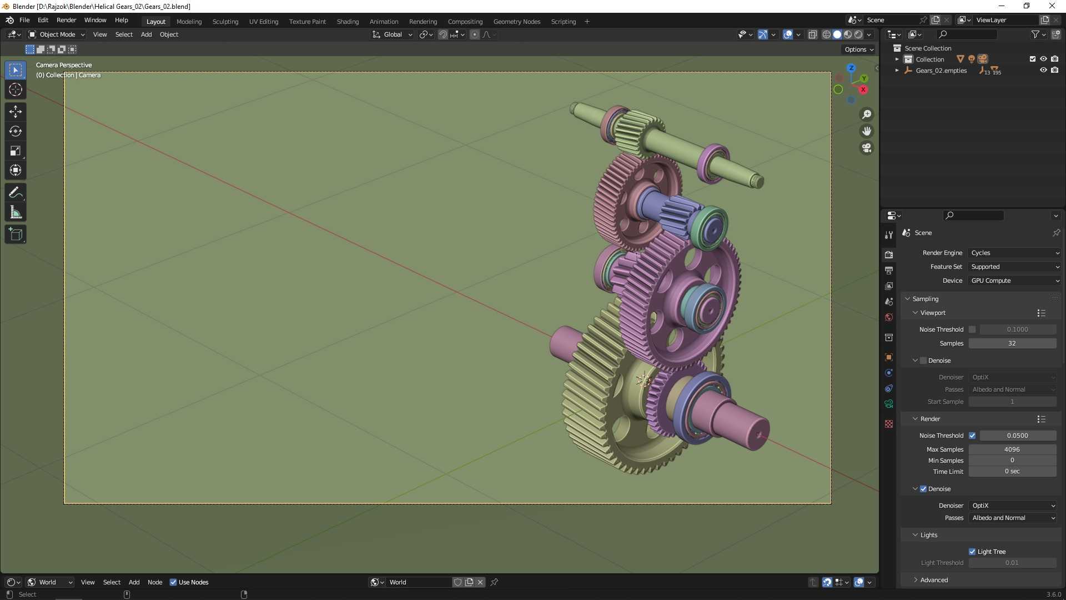Open the Tool properties tab
The height and width of the screenshot is (600, 1066).
(x=889, y=235)
